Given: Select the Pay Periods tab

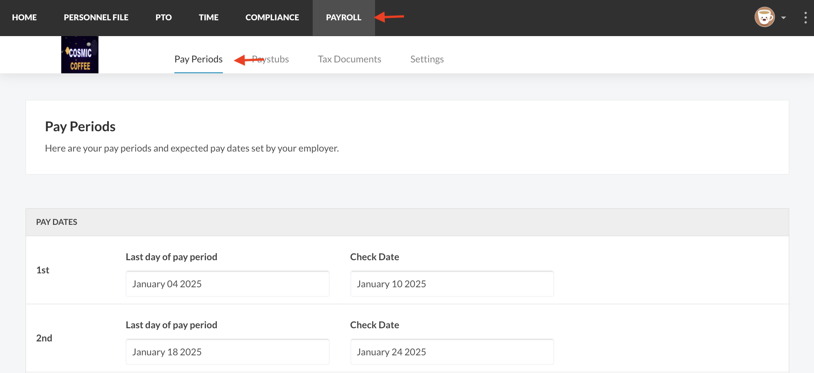Looking at the screenshot, I should [x=198, y=59].
